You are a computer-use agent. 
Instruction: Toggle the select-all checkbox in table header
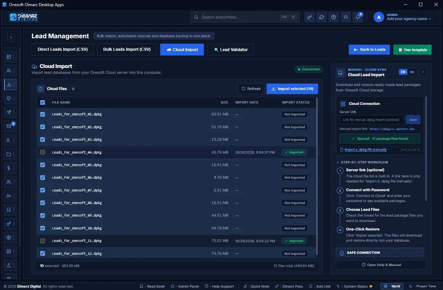point(43,103)
